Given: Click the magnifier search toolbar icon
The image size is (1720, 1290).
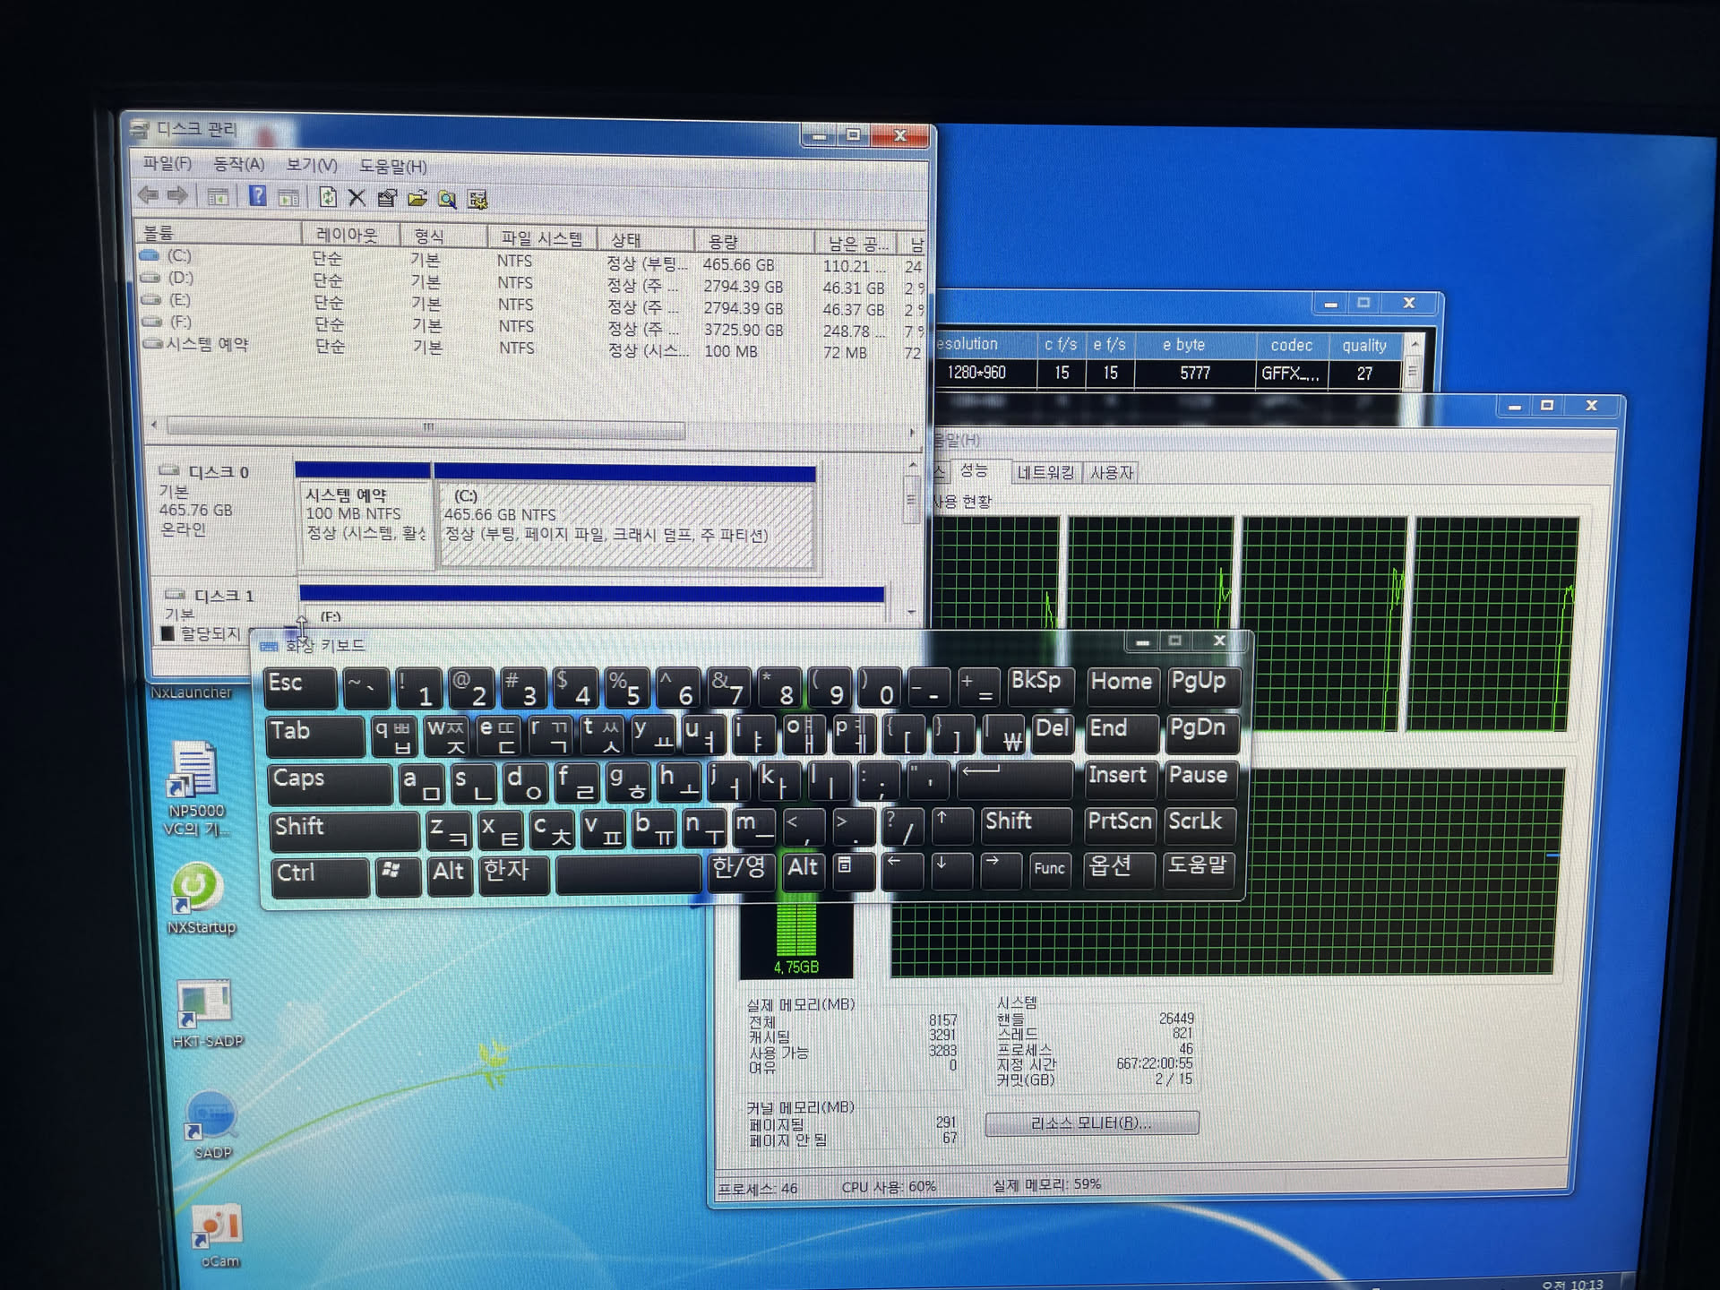Looking at the screenshot, I should pyautogui.click(x=447, y=199).
